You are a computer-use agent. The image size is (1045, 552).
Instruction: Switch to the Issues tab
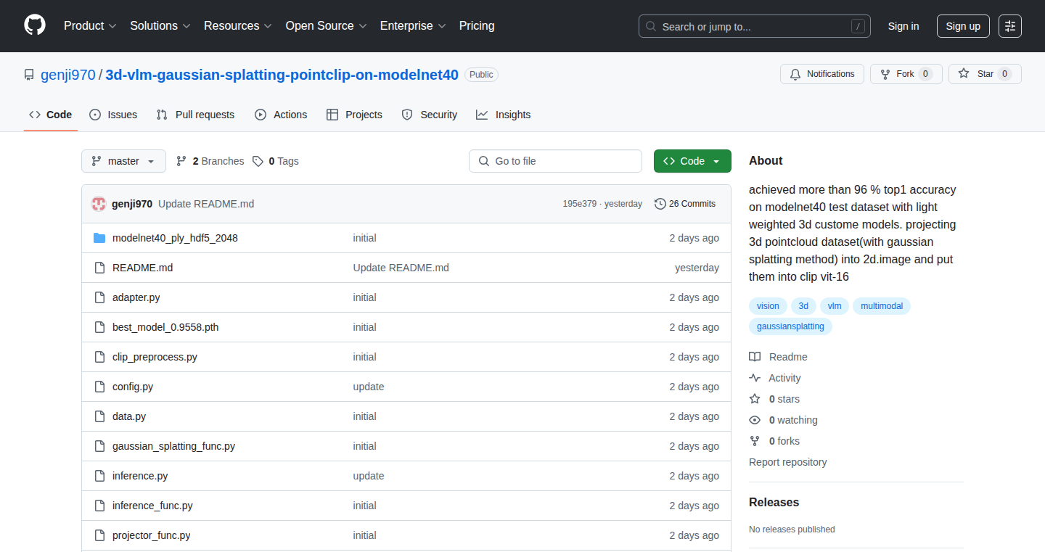(113, 115)
